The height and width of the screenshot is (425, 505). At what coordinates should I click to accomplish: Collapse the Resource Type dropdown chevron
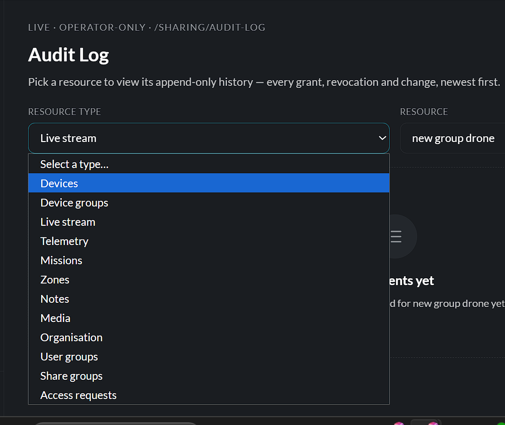382,138
